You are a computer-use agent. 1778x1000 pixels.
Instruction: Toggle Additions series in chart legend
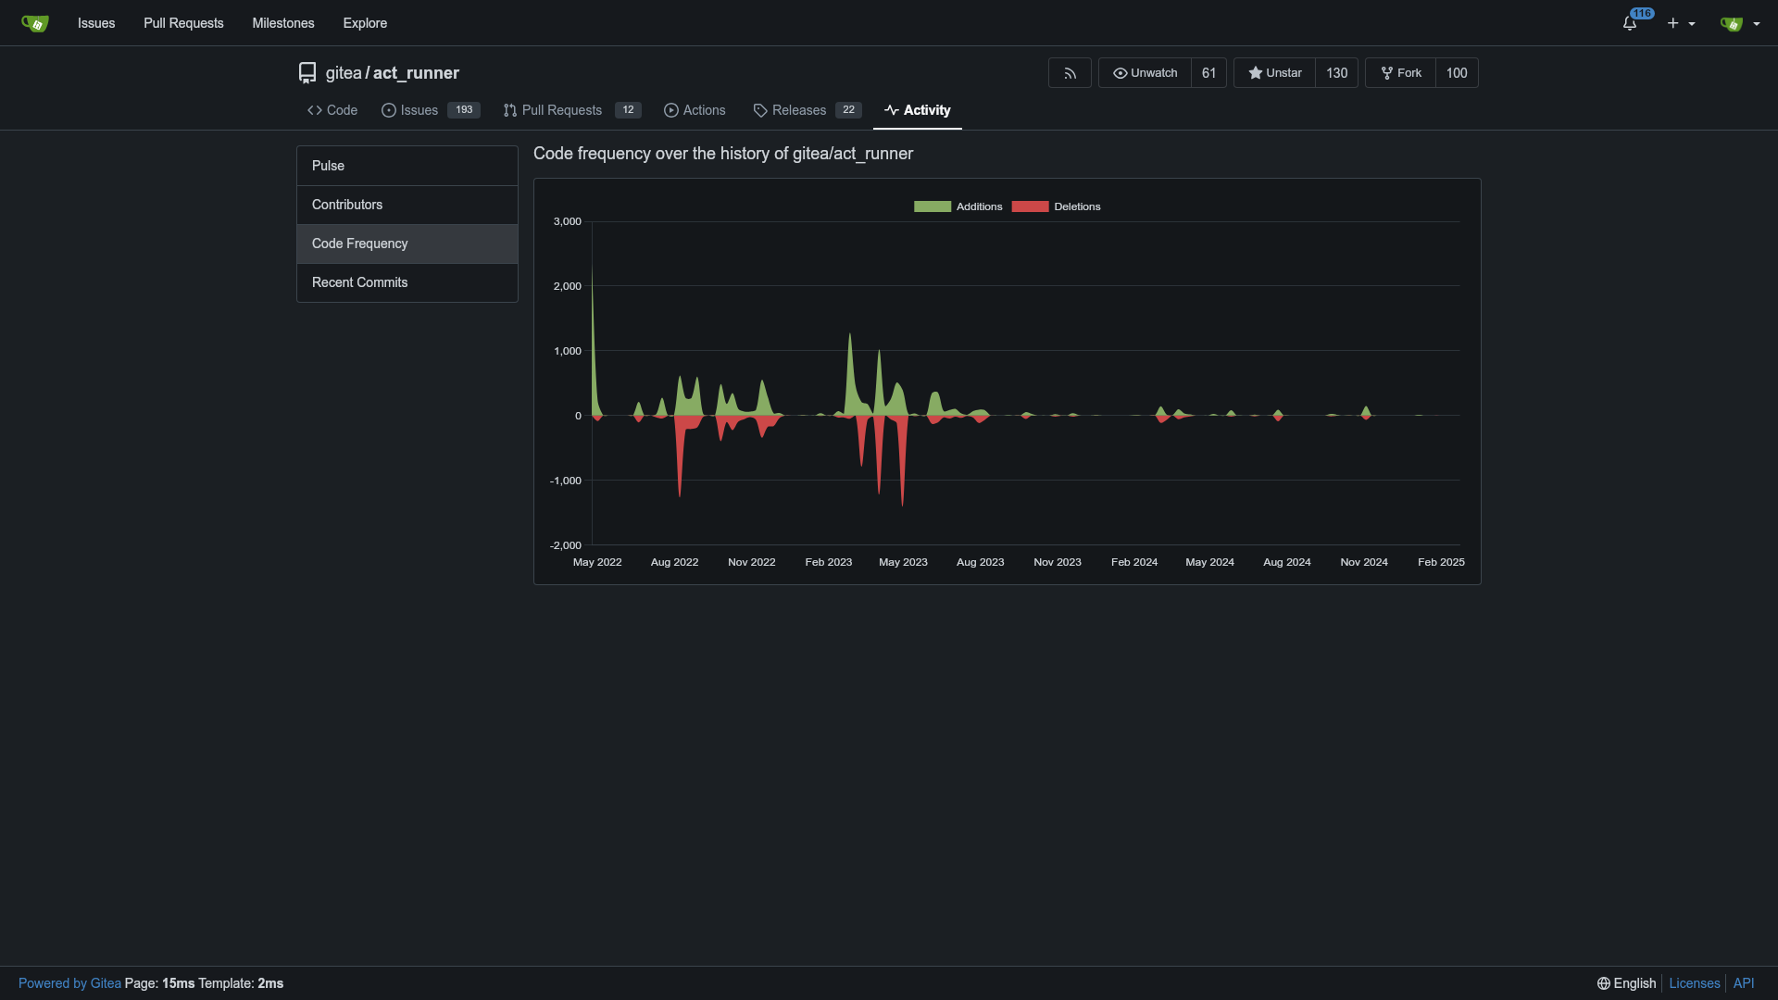(958, 206)
